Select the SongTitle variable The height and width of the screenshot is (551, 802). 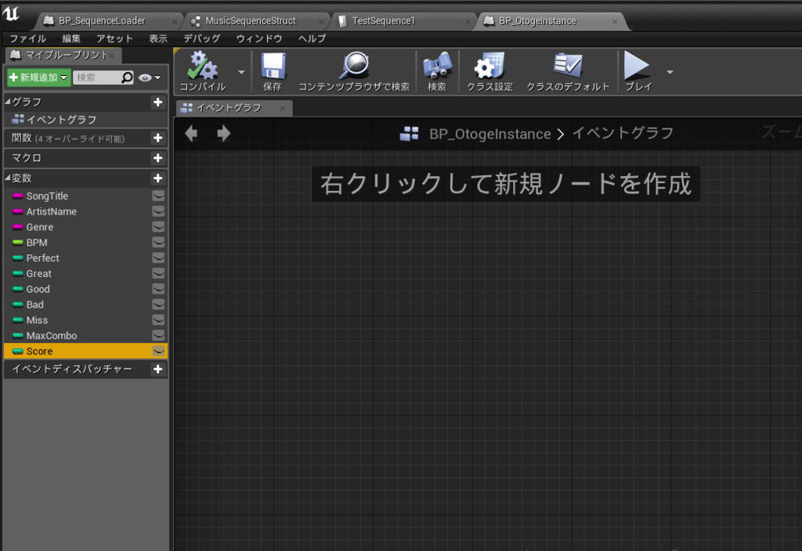(47, 196)
